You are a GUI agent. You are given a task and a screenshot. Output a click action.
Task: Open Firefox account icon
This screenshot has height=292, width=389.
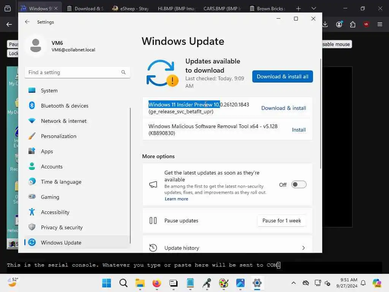tap(339, 24)
